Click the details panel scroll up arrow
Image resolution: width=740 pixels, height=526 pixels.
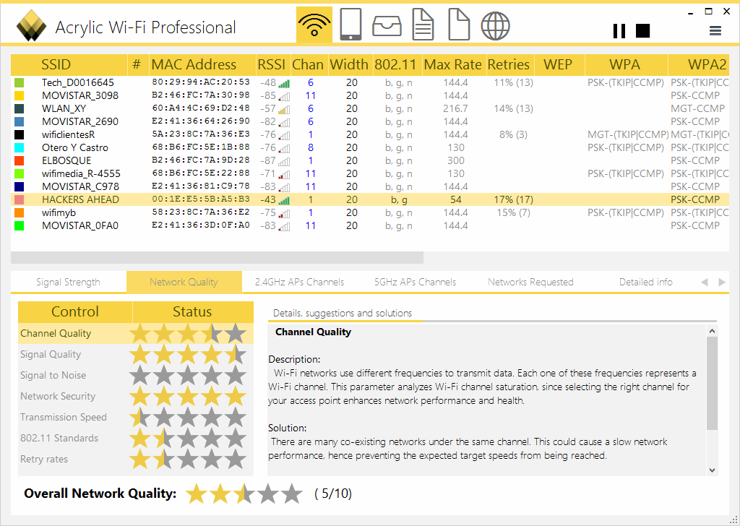(712, 331)
